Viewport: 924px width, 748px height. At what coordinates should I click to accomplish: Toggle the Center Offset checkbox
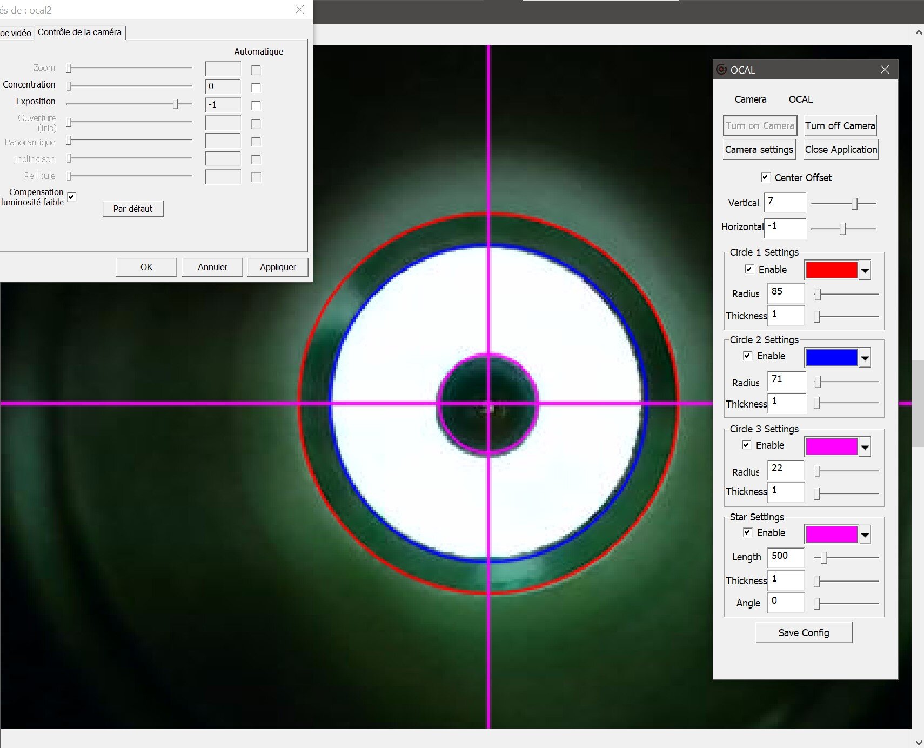[765, 177]
